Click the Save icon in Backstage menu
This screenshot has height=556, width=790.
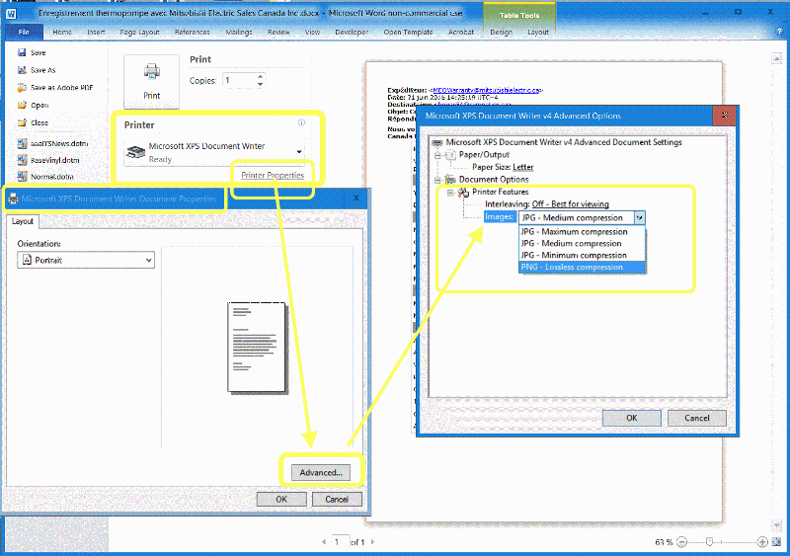point(21,53)
